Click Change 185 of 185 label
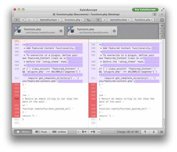Image resolution: width=177 pixels, height=152 pixels. click(128, 132)
